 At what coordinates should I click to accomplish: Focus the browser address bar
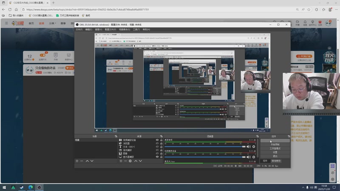pos(158,9)
